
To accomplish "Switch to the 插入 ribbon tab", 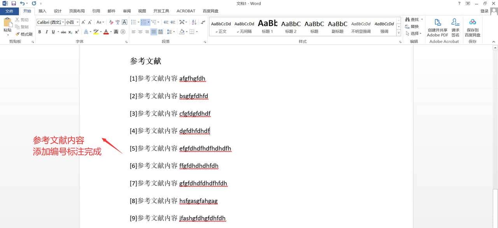I will click(x=42, y=11).
